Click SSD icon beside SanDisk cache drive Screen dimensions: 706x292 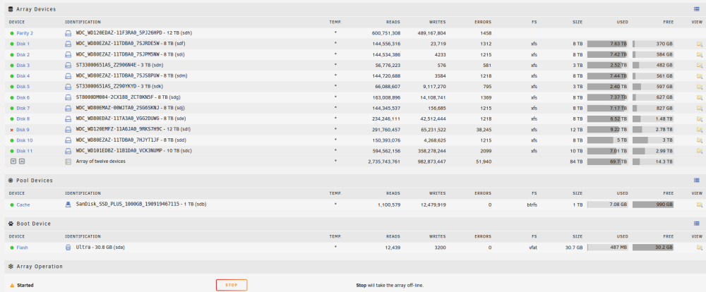point(68,205)
